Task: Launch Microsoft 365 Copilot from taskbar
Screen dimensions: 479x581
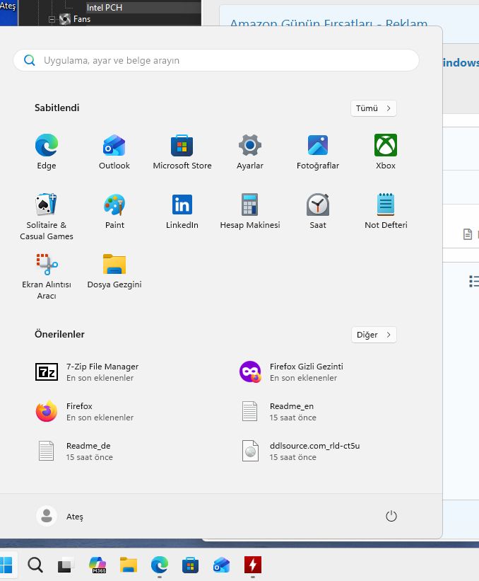Action: (x=97, y=565)
